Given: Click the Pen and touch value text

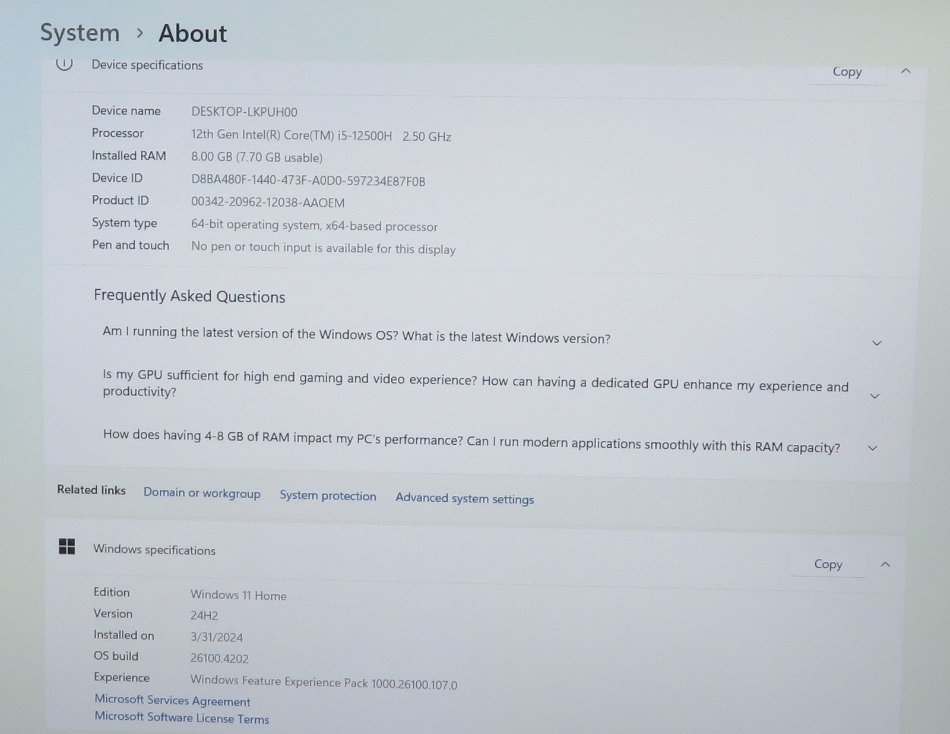Looking at the screenshot, I should [x=323, y=248].
